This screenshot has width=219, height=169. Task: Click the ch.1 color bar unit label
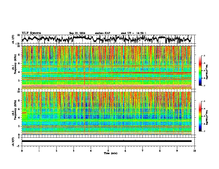(207, 72)
